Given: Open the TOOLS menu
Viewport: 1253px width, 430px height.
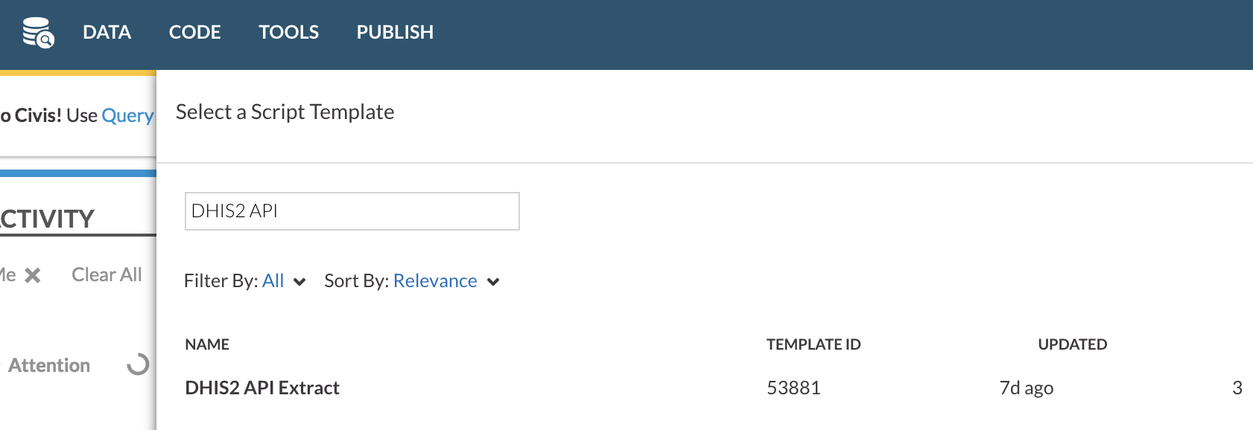Looking at the screenshot, I should [x=288, y=32].
